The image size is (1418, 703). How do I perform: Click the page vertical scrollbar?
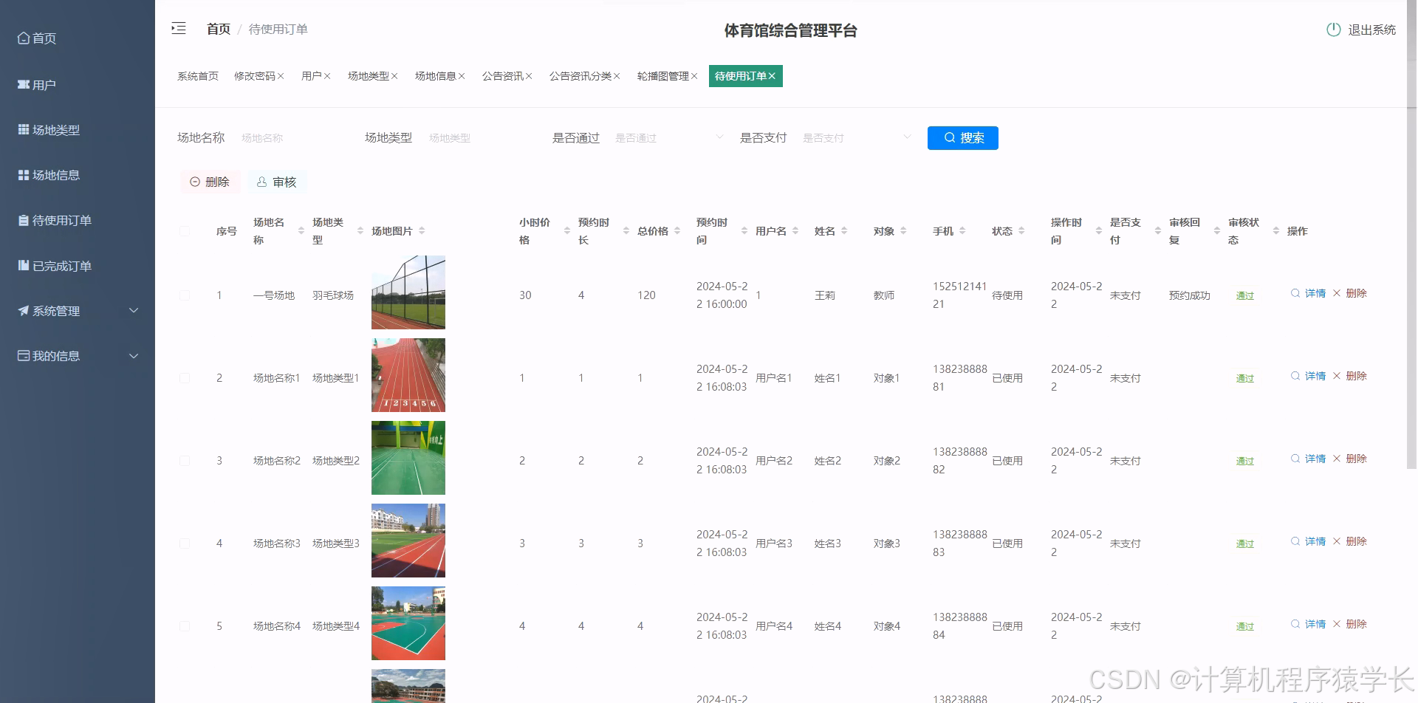[1411, 235]
